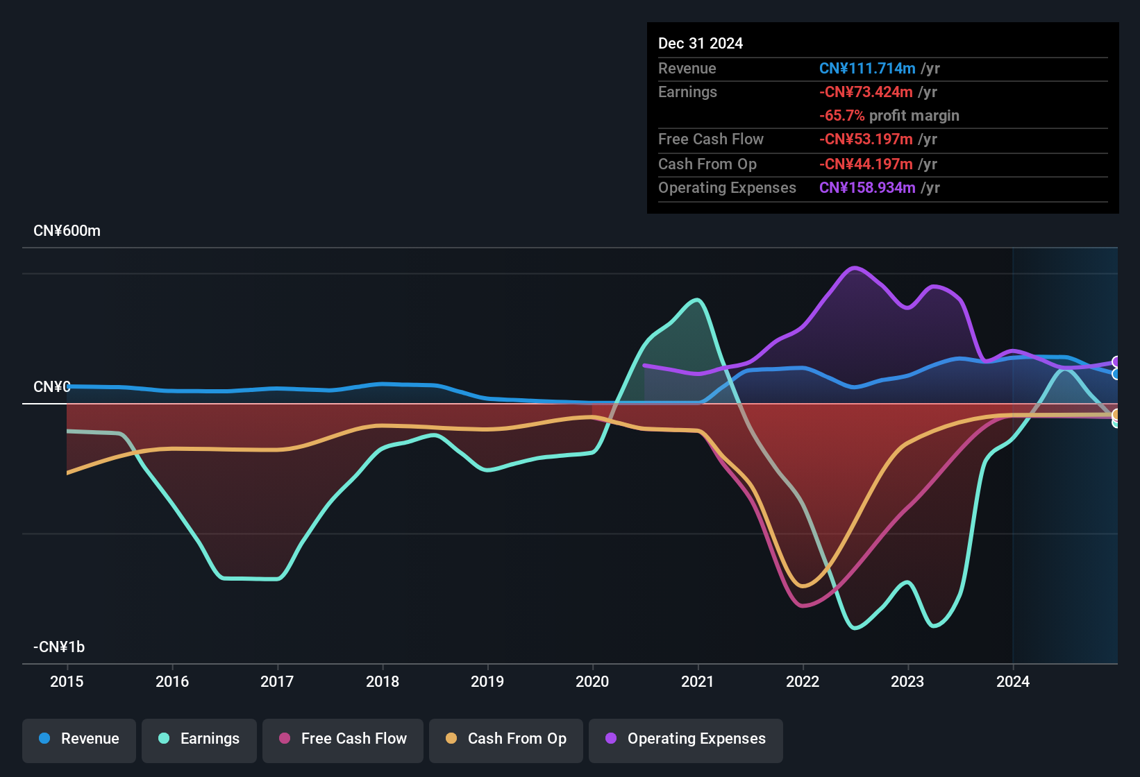Toggle the Operating Expenses series off
This screenshot has height=777, width=1140.
point(685,739)
